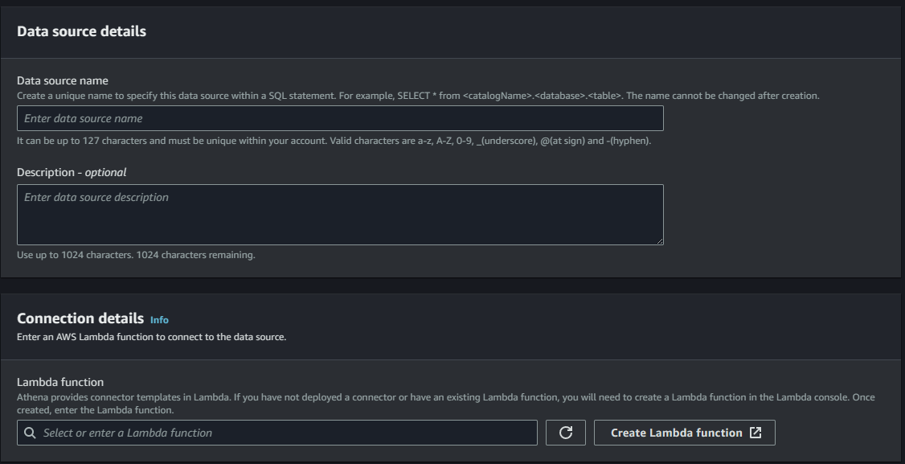
Task: Open the Info link beside Connection details
Action: pos(159,320)
